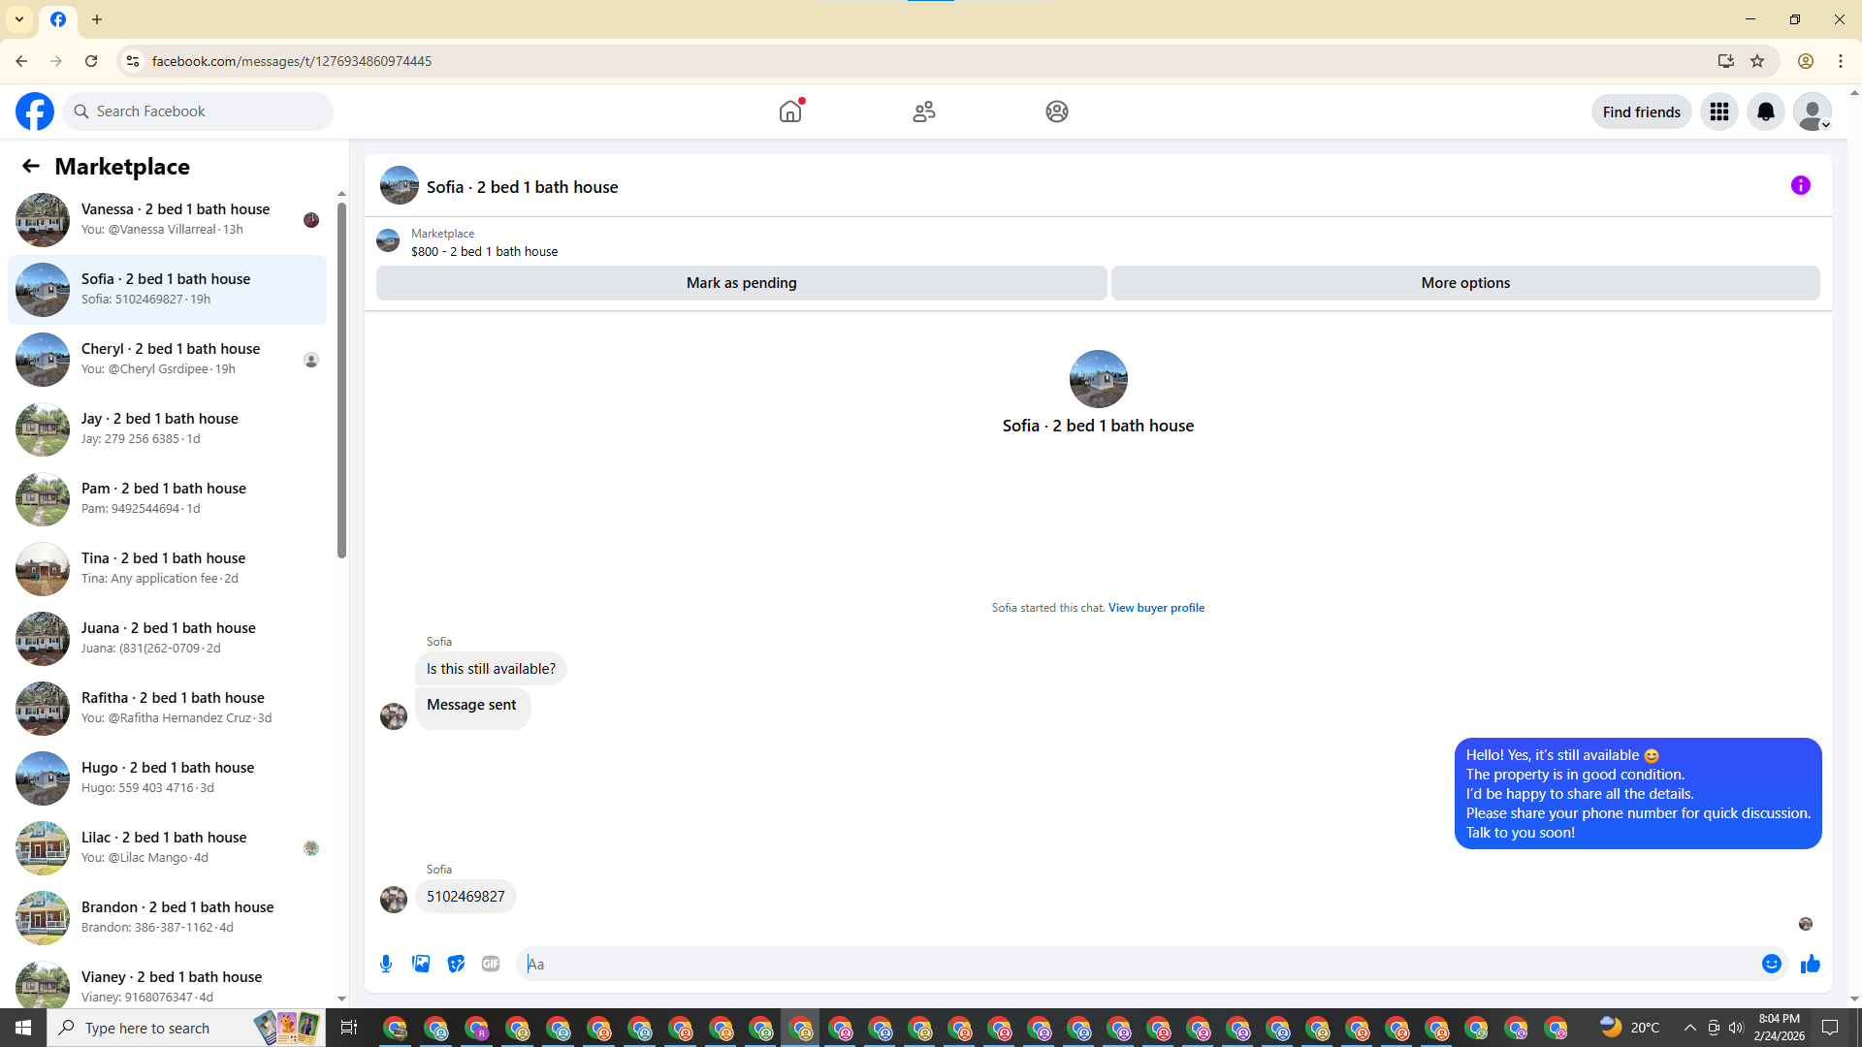Open conversation information purple icon
Screen dimensions: 1862x1047
tap(1800, 185)
